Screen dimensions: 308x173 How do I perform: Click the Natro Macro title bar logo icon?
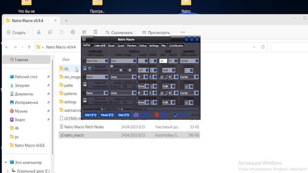point(84,39)
